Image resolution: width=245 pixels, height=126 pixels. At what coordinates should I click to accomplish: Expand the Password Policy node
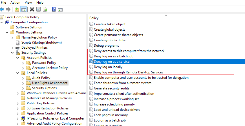(x=23, y=63)
